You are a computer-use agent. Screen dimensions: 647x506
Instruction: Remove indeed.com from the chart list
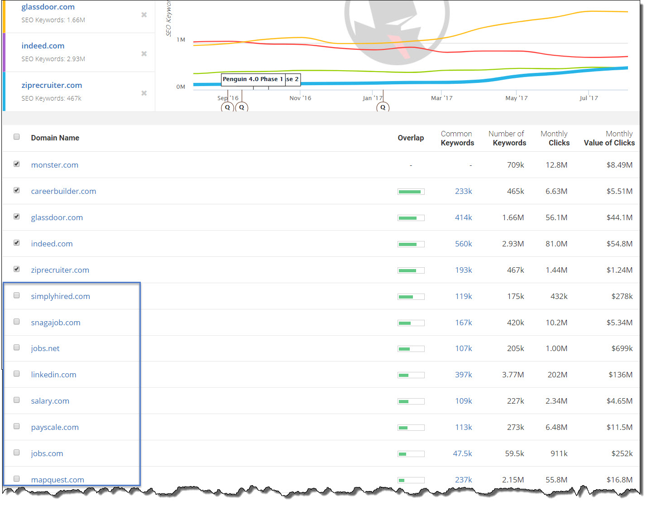[144, 53]
